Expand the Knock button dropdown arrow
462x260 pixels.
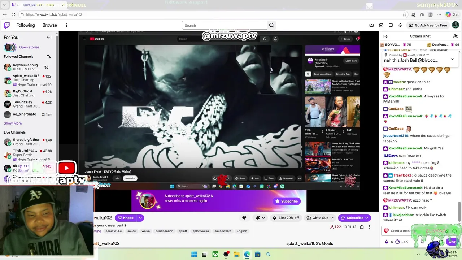pos(140,218)
